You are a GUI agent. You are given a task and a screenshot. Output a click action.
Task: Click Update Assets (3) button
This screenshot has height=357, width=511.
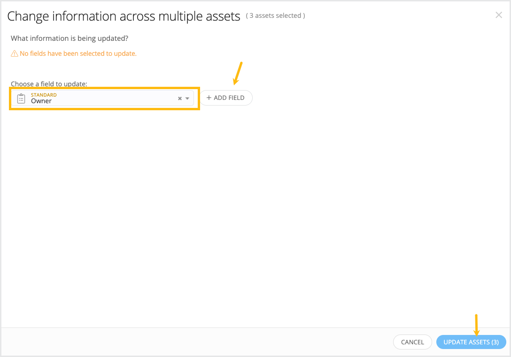471,342
